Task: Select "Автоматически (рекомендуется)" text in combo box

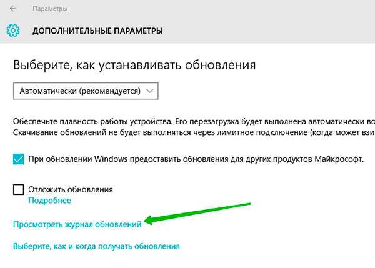Action: [79, 91]
